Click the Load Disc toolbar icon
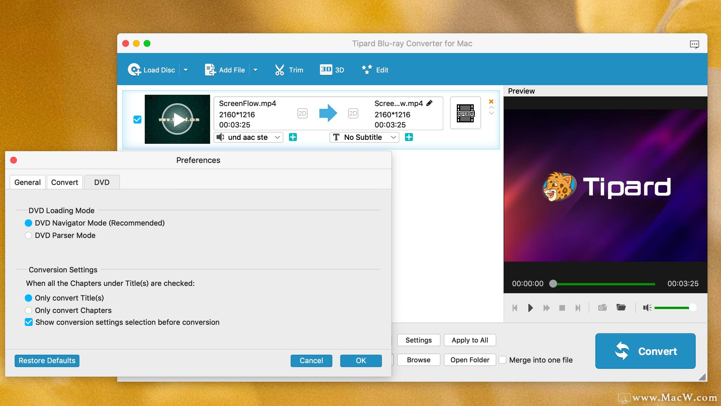 pyautogui.click(x=134, y=70)
